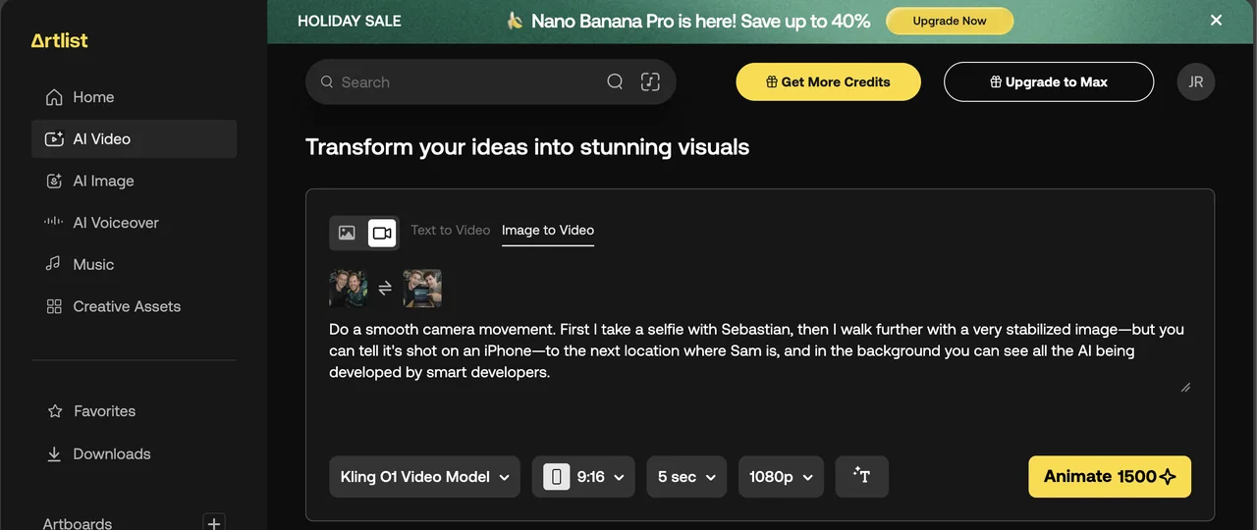This screenshot has height=530, width=1257.
Task: Open Kling O1 Video Model dropdown
Action: [424, 476]
